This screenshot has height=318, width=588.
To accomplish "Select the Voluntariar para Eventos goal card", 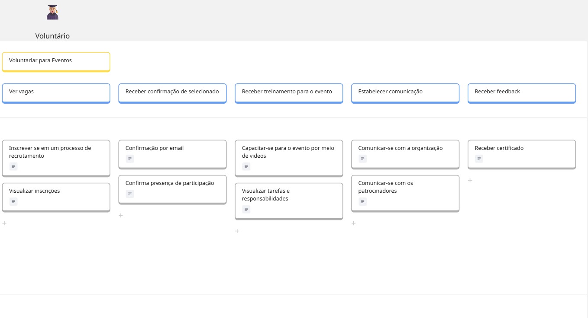I will [56, 61].
